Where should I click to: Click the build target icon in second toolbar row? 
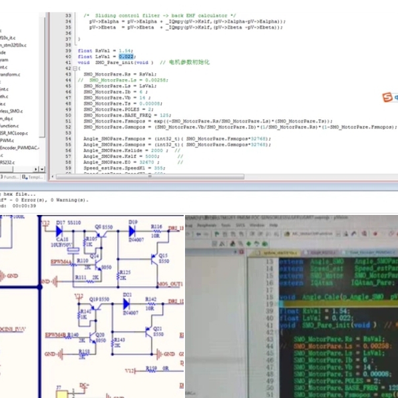[222, 244]
